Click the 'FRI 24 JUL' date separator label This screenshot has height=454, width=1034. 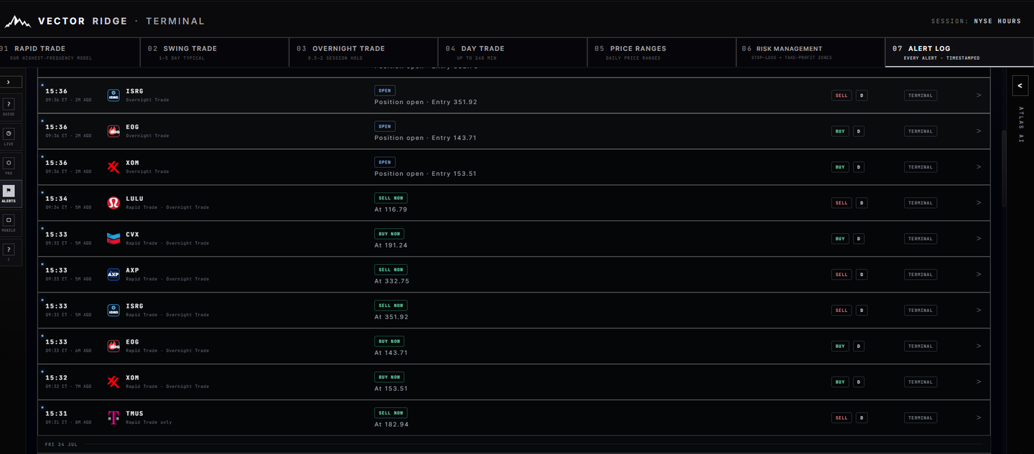(x=61, y=445)
